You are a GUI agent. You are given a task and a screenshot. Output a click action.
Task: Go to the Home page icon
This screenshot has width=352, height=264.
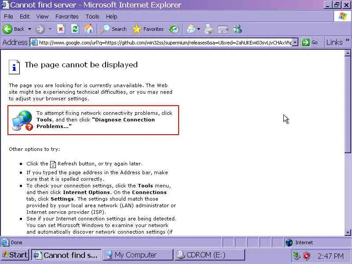(89, 29)
